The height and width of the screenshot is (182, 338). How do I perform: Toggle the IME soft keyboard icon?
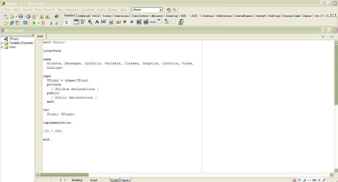click(x=314, y=180)
